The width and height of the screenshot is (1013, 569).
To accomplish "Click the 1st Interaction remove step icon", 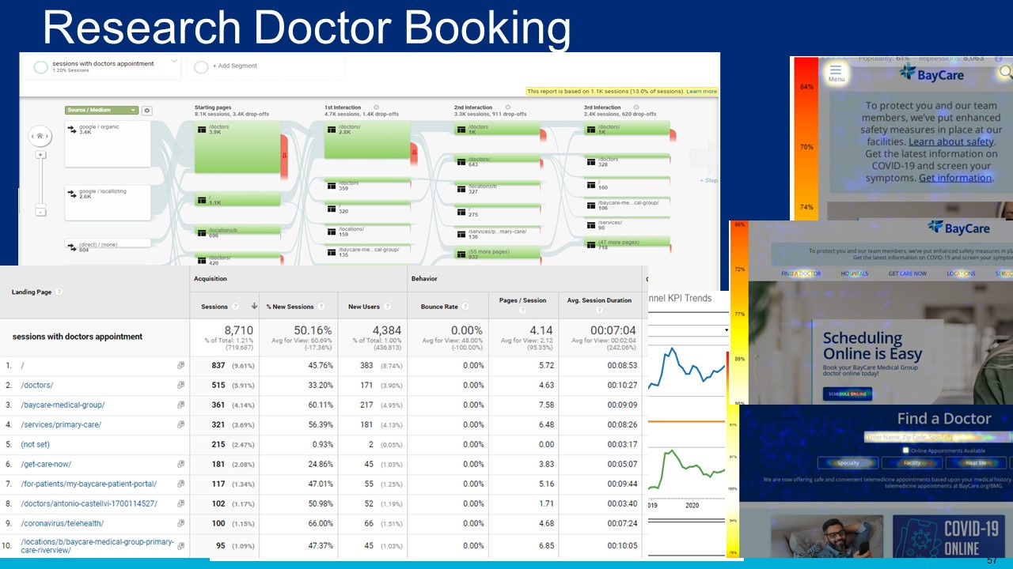I will pos(376,107).
